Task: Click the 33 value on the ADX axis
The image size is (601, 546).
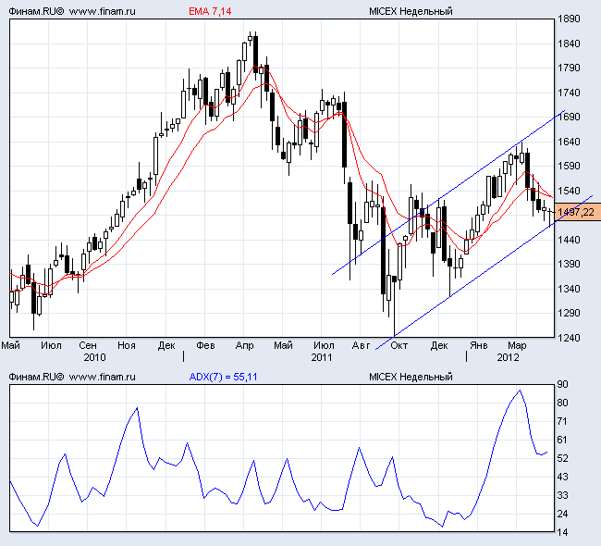Action: (x=562, y=495)
